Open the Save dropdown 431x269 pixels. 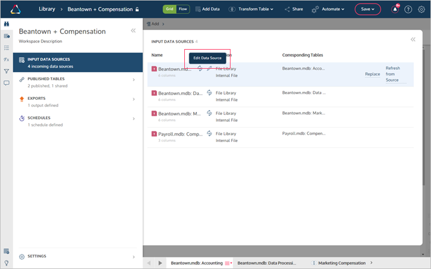(367, 9)
